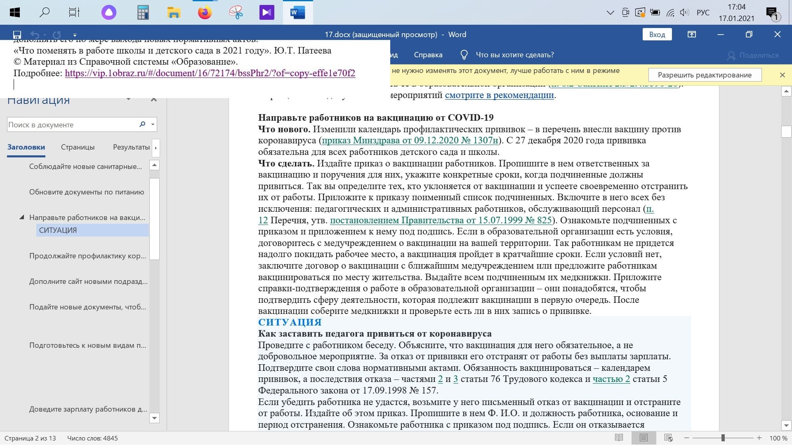This screenshot has width=792, height=445.
Task: Click the Undo arrow in the quick access toolbar
Action: click(x=35, y=35)
